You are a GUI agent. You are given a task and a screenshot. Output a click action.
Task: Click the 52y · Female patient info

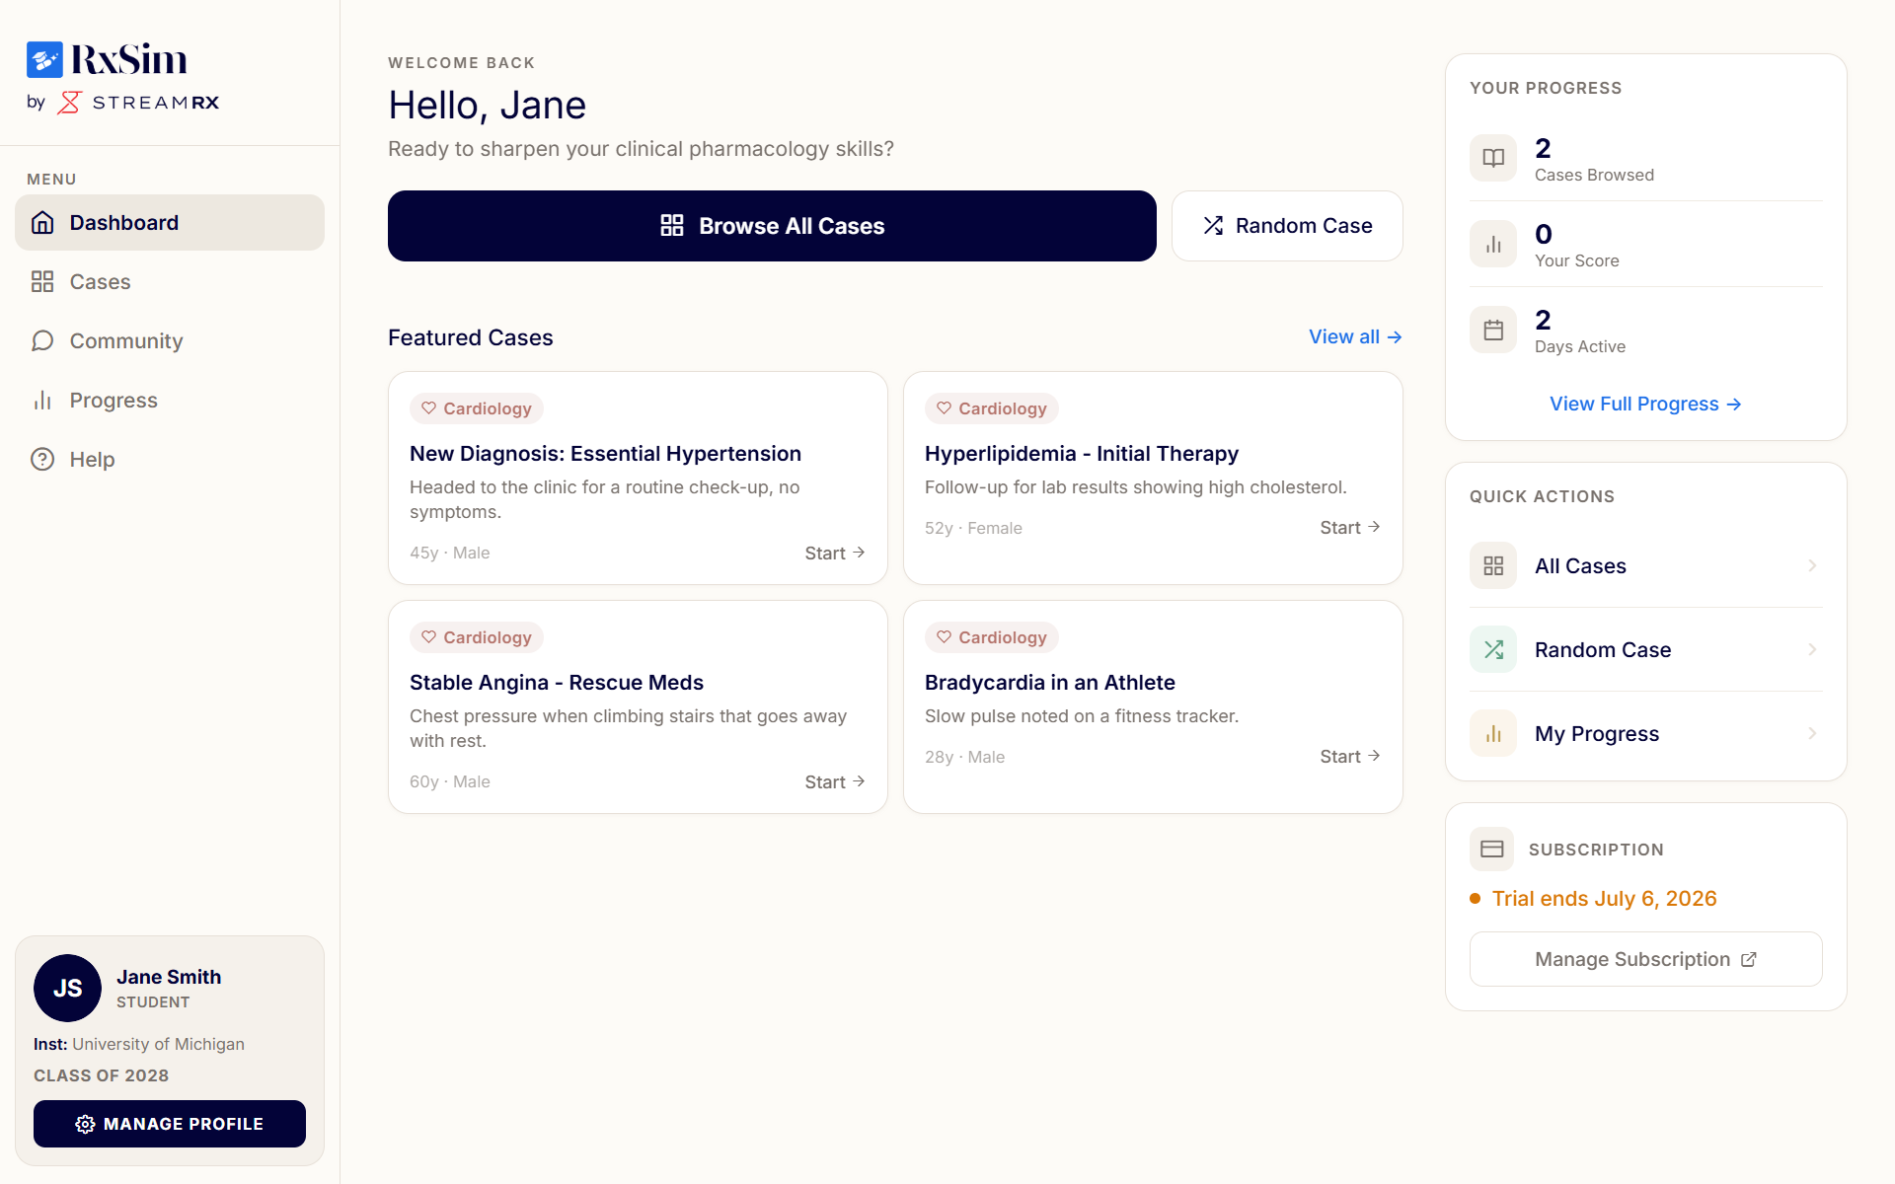973,528
